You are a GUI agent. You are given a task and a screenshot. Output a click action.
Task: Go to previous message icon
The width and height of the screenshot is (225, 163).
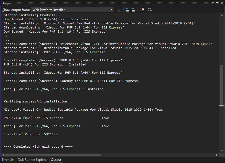coord(127,10)
